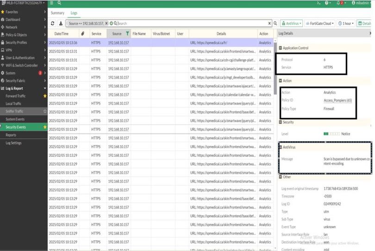Expand the VPN menu
The image size is (375, 251).
click(24, 50)
